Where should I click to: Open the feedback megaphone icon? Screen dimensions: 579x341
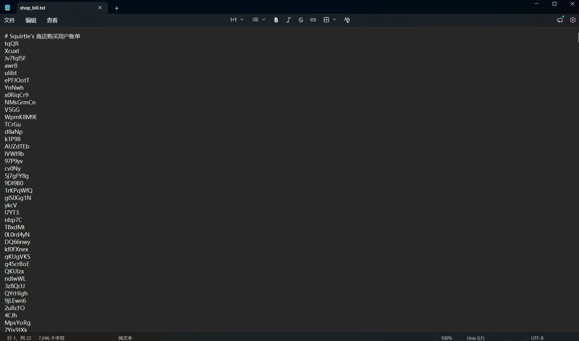point(560,20)
